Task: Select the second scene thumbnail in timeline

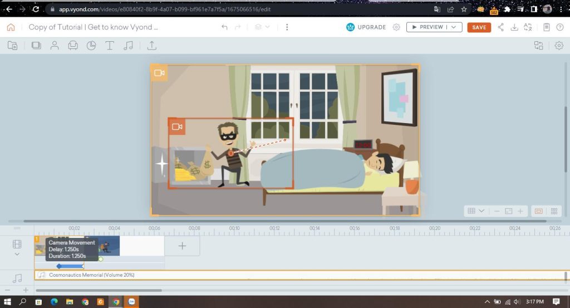Action: [x=109, y=246]
